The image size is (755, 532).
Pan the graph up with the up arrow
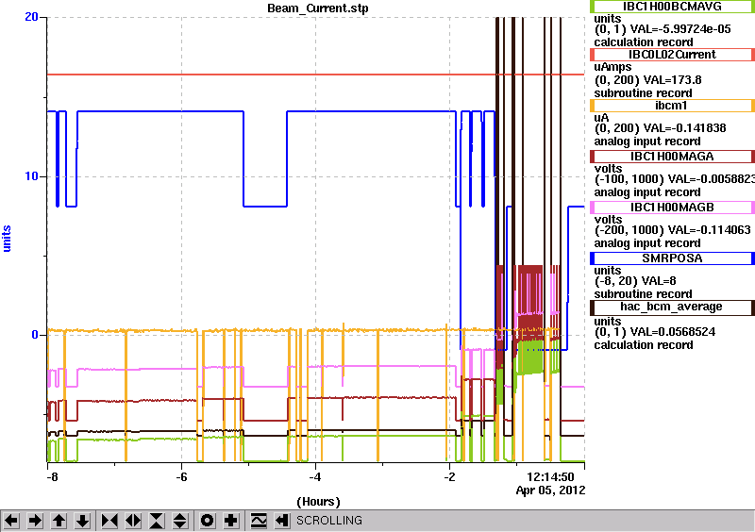pos(59,521)
